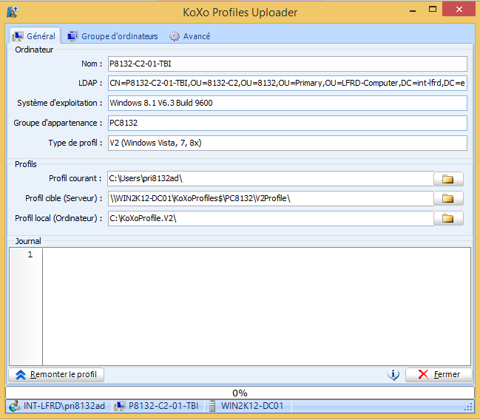Click computer icon beside P8132-C2-01-TBI status
480x420 pixels.
(x=119, y=406)
